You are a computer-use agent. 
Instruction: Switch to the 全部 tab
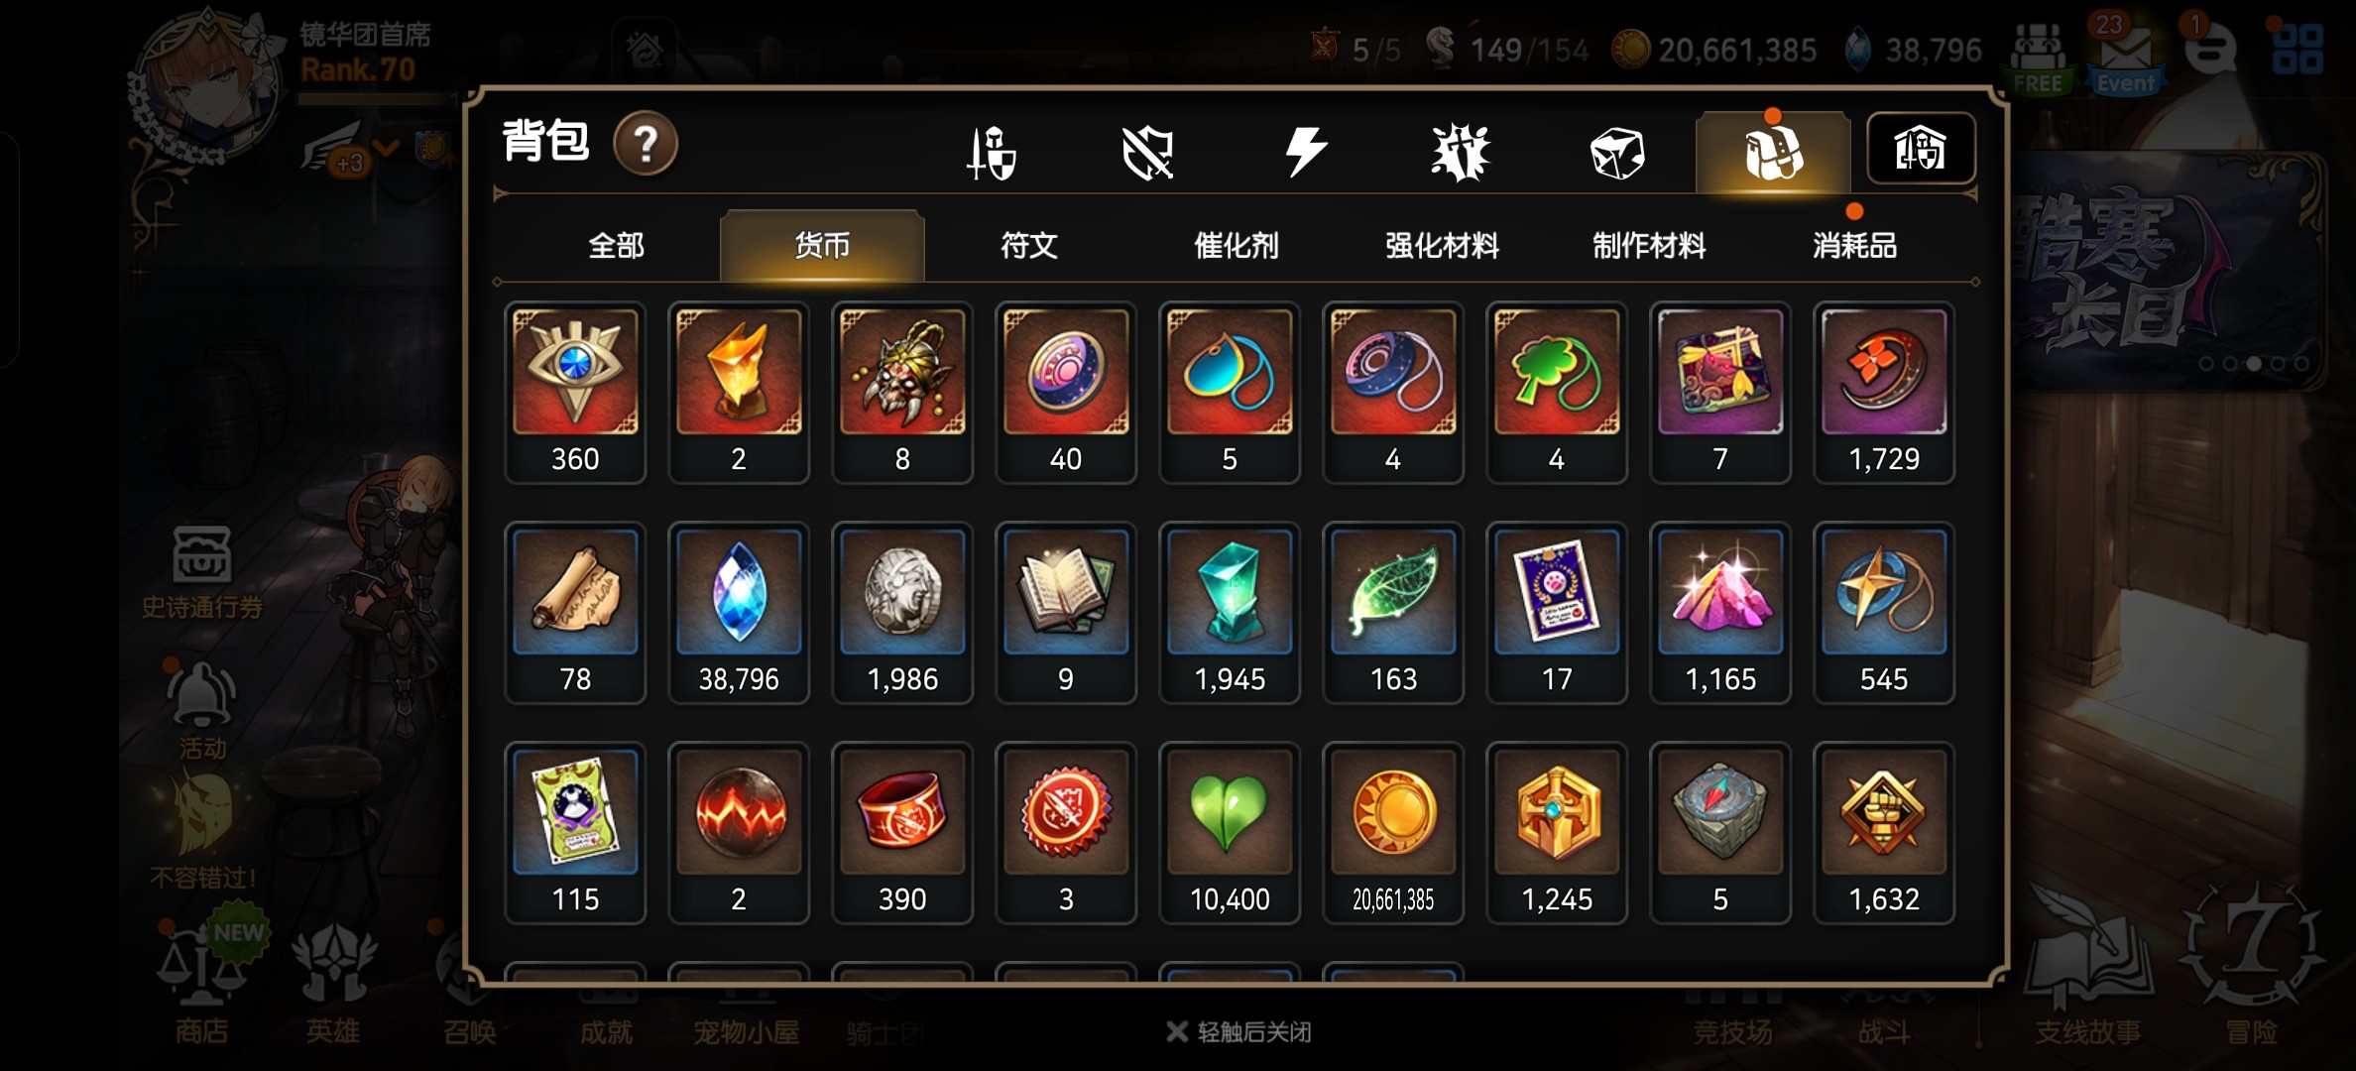pyautogui.click(x=616, y=245)
